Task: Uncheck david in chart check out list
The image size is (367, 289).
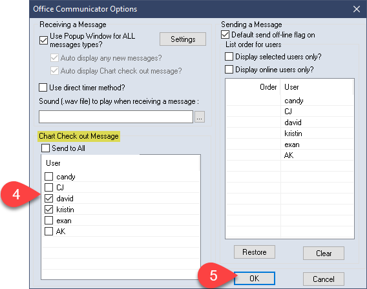Action: [48, 198]
